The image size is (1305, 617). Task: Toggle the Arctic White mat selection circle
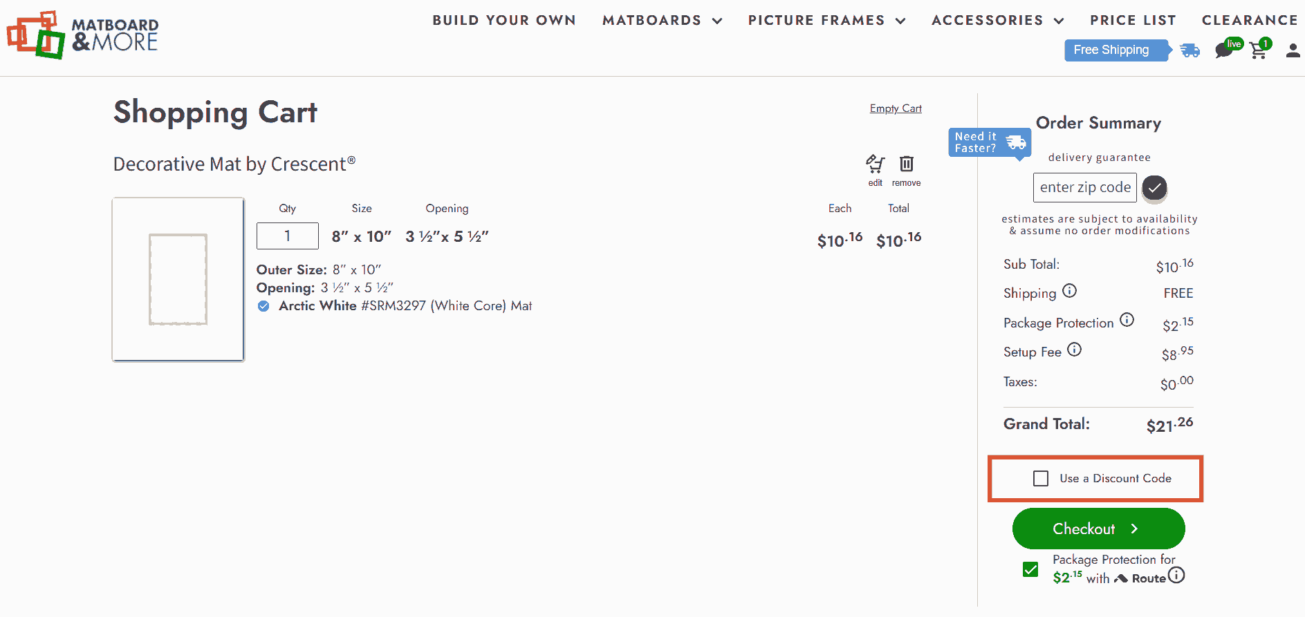coord(263,306)
